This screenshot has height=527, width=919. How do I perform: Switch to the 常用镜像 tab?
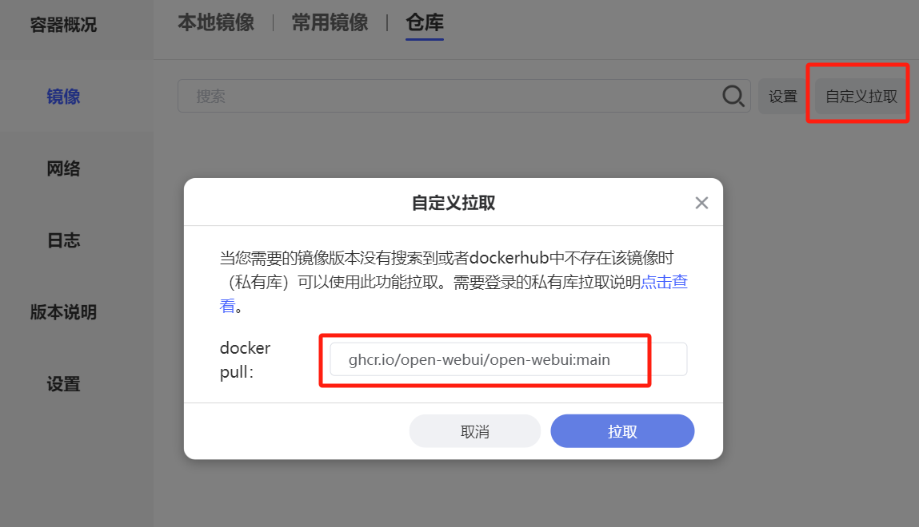pyautogui.click(x=330, y=23)
